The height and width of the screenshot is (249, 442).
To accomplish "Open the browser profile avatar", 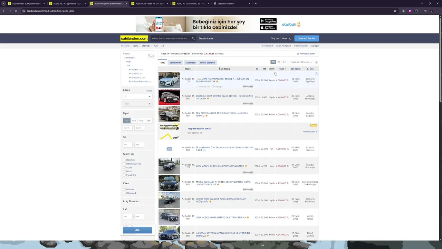I will click(x=431, y=11).
